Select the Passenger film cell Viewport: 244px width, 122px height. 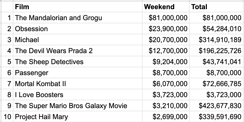78,73
